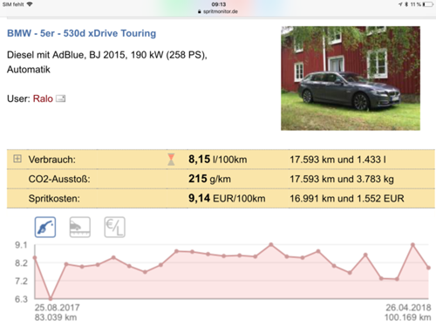Tap the padlock icon in address bar
Image resolution: width=436 pixels, height=327 pixels.
tap(200, 11)
